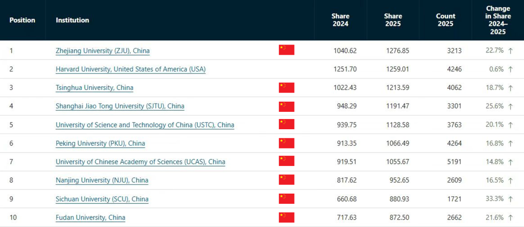The image size is (524, 227).
Task: Select Share 2024 value 1040.62
Action: [345, 51]
